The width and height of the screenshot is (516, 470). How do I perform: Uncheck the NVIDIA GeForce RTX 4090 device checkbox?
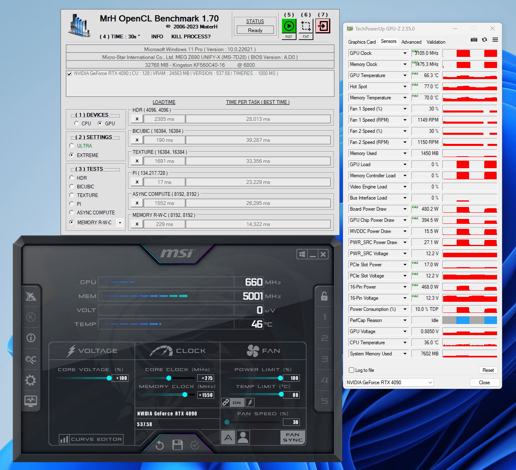[x=69, y=74]
